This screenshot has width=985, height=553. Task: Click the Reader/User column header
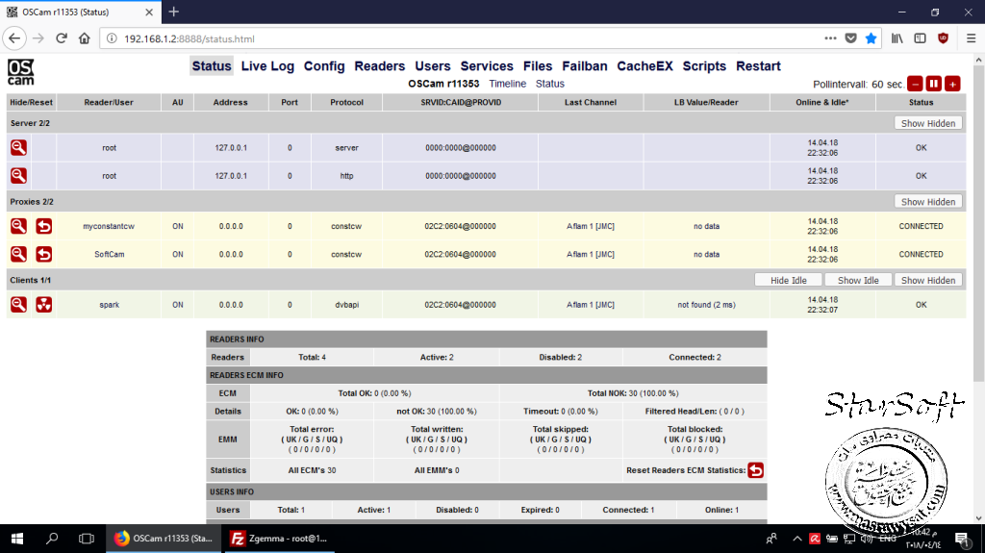[x=109, y=103]
